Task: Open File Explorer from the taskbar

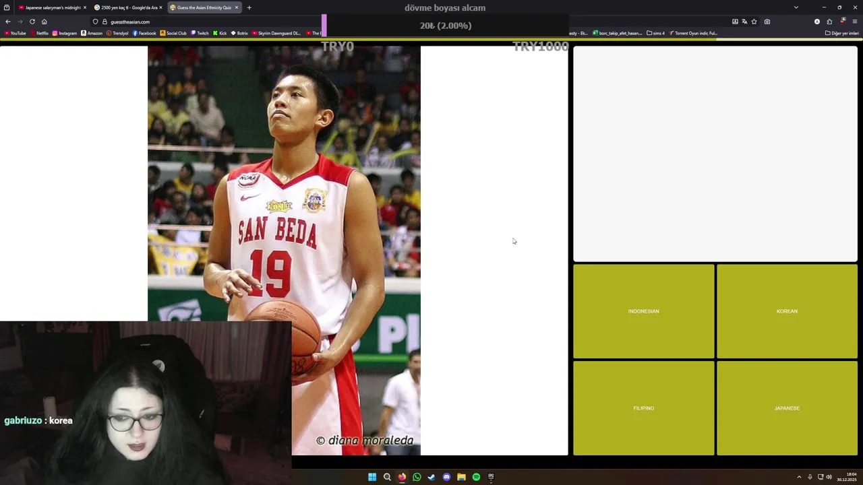Action: (461, 477)
